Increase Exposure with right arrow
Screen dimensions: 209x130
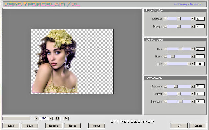193,86
